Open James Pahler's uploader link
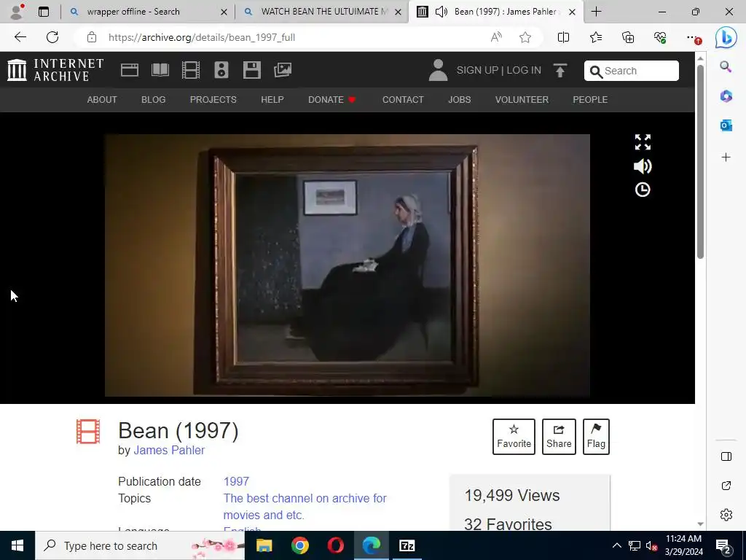This screenshot has height=560, width=746. 169,450
